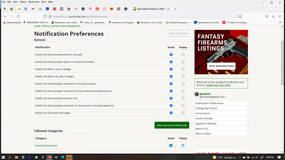Image resolution: width=285 pixels, height=160 pixels.
Task: Go back to the previous page
Action: (5, 17)
